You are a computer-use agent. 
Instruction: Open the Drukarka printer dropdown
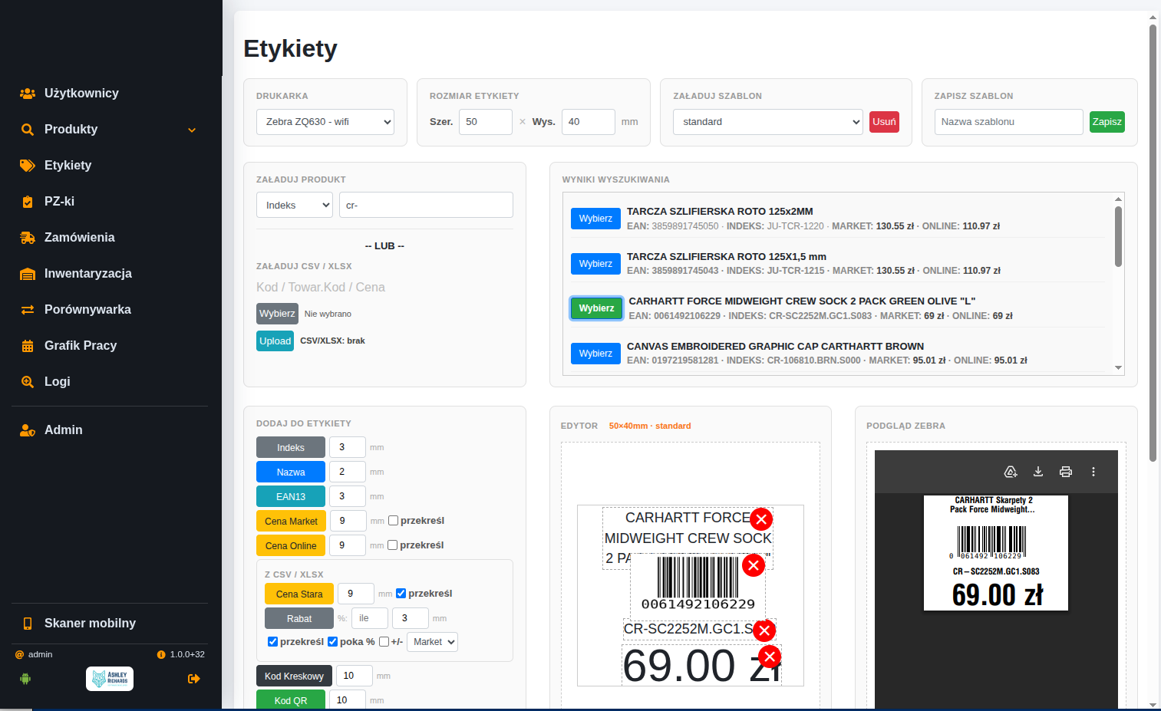(x=325, y=122)
